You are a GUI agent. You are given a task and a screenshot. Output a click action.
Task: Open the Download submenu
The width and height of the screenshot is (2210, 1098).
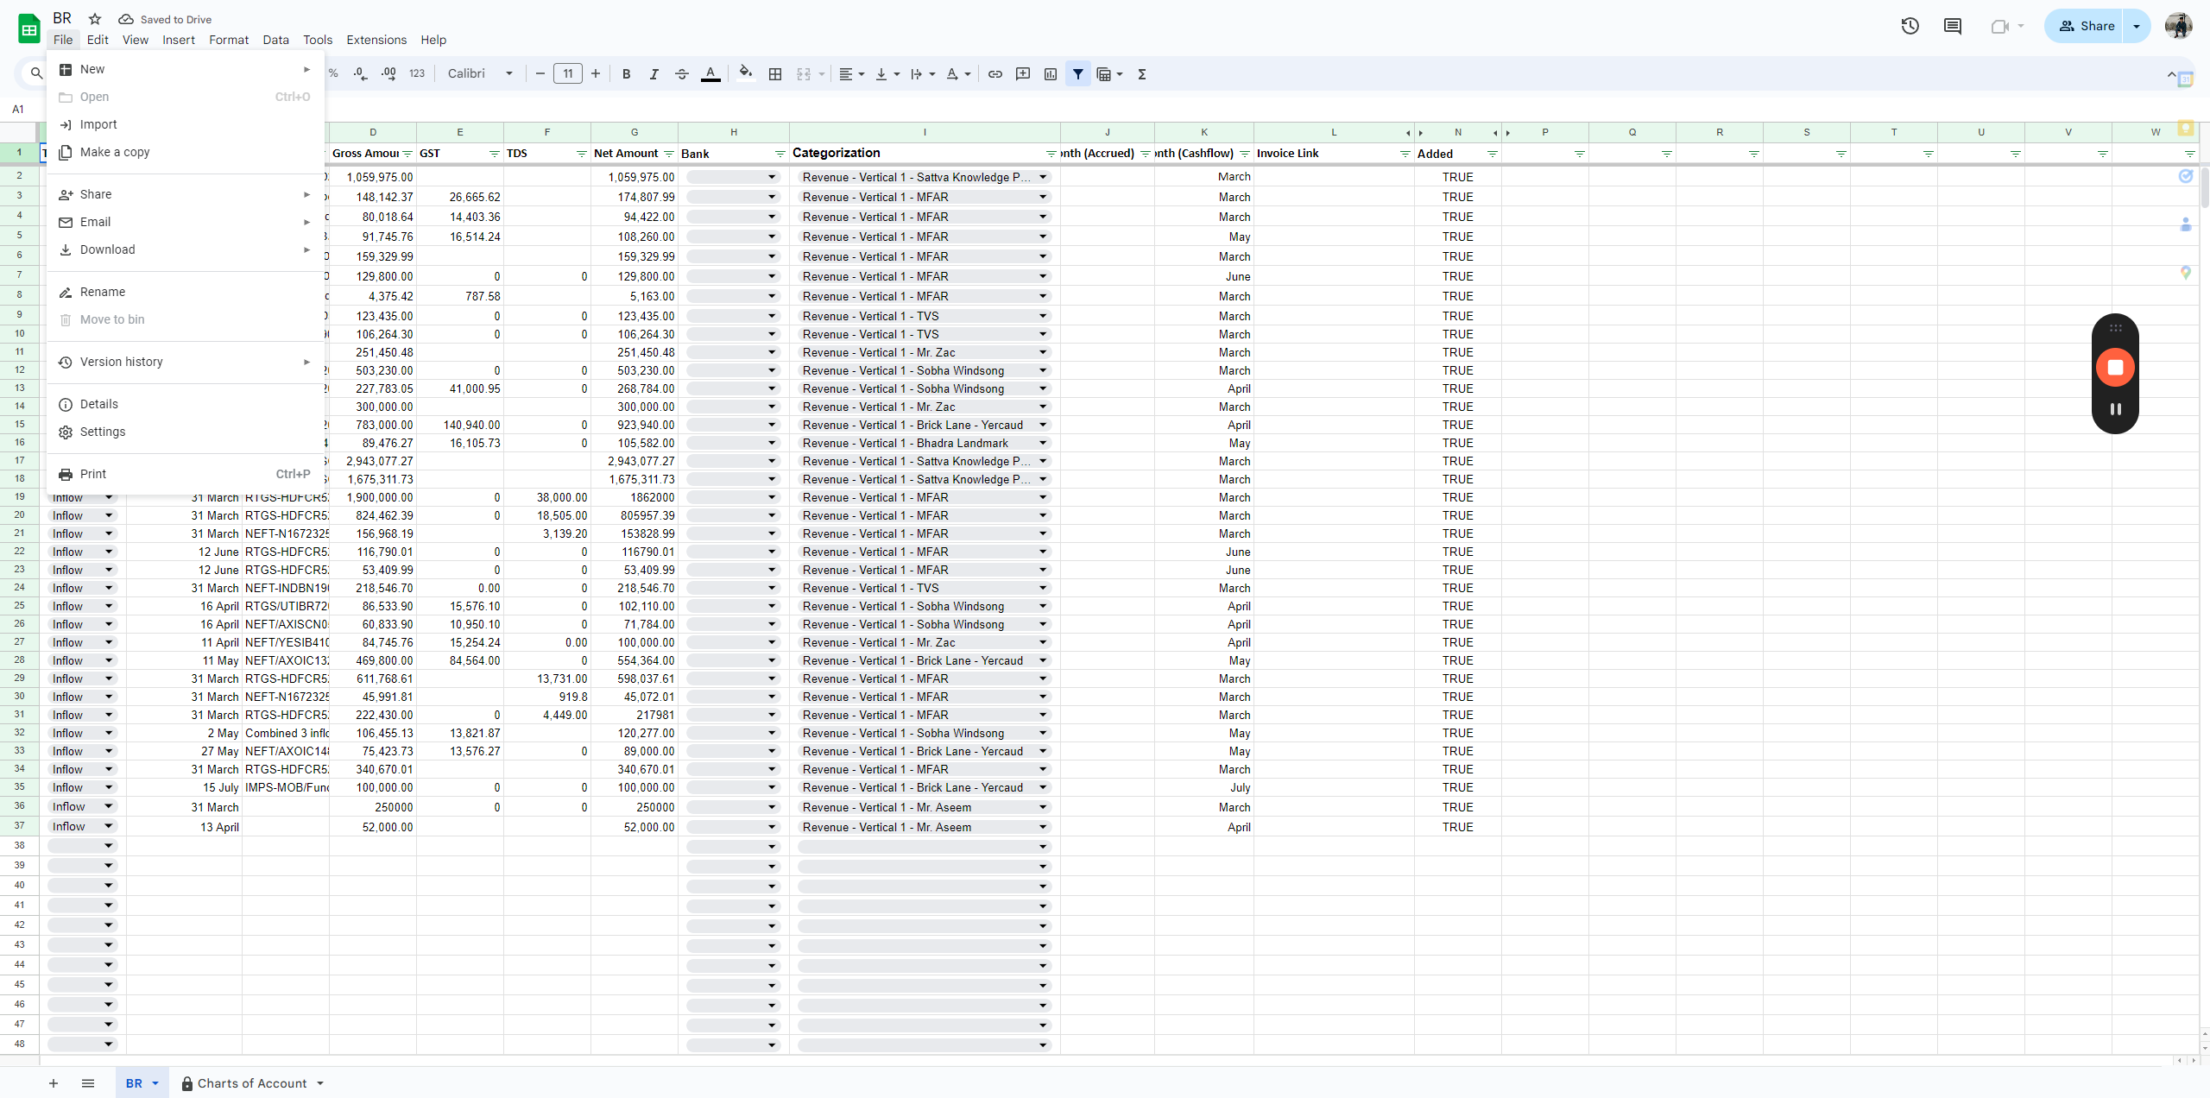pos(186,249)
